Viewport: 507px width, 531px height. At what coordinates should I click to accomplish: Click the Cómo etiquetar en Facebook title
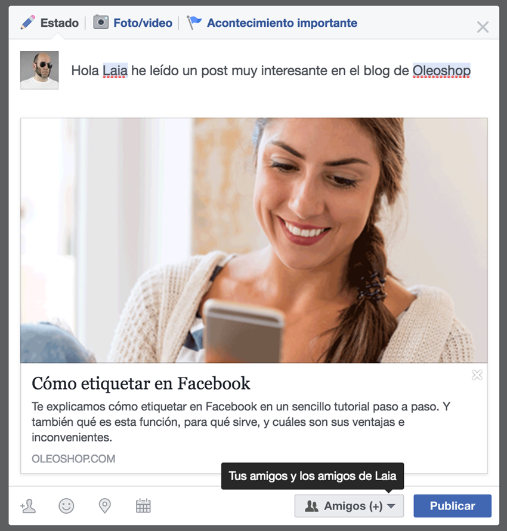tap(141, 383)
